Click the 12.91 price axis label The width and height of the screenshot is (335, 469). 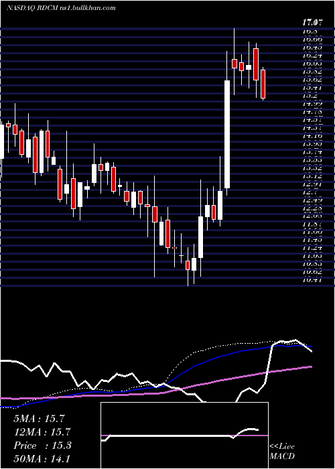(312, 184)
